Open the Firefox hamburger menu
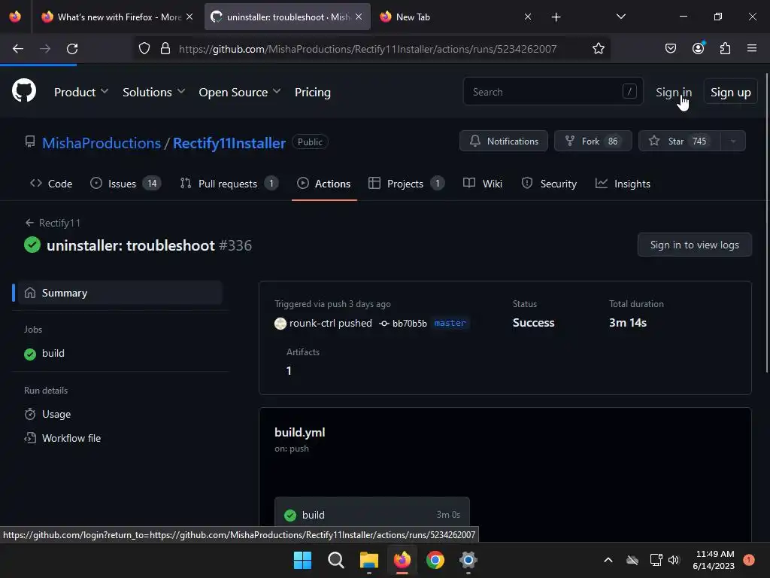The width and height of the screenshot is (770, 578). 751,48
